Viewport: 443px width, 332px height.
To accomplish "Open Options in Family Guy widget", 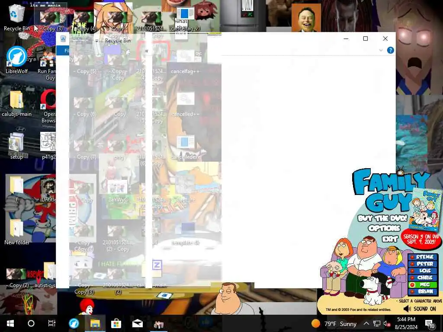I will point(384,228).
